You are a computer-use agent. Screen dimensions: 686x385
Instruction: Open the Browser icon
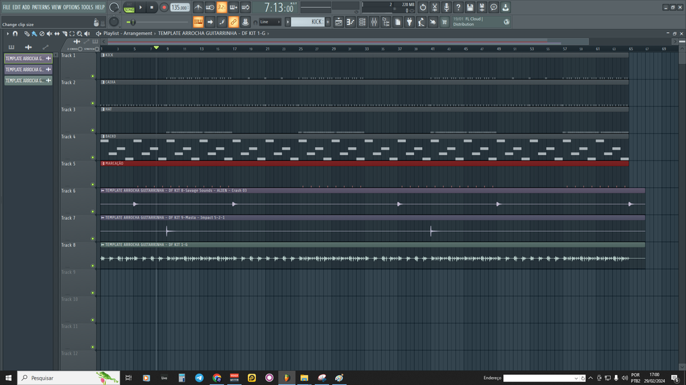click(386, 22)
